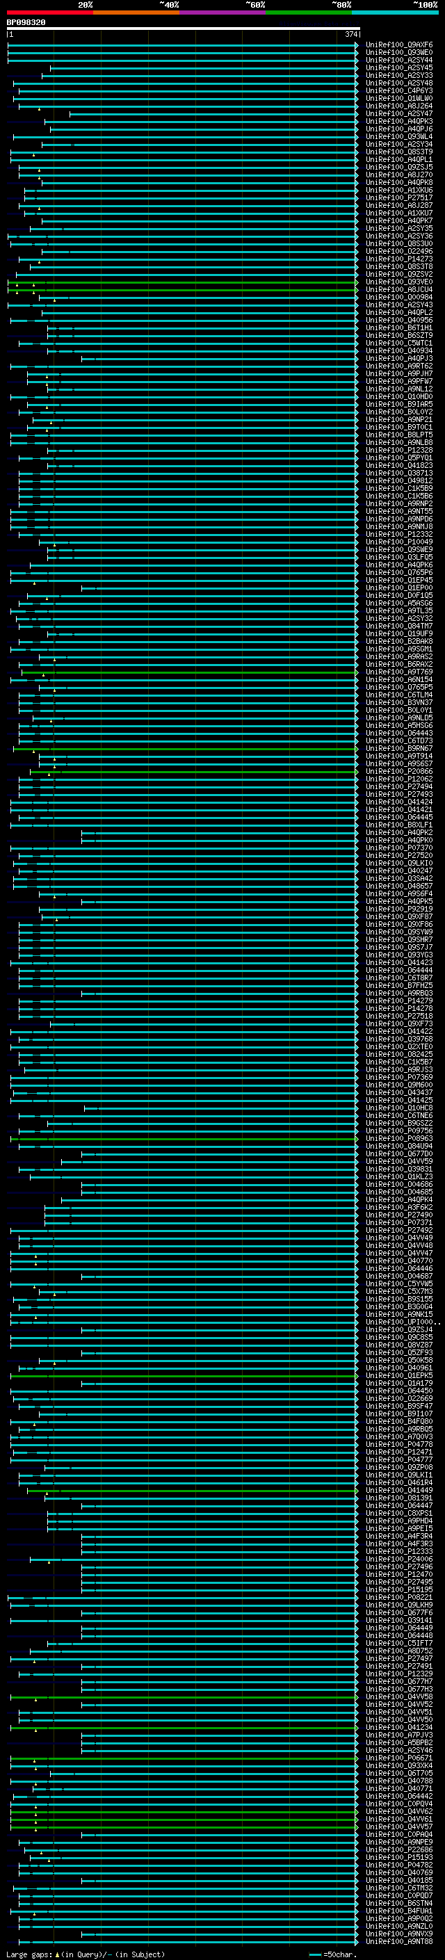Select the BP098320 query label
445x1960 pixels.
click(x=26, y=23)
